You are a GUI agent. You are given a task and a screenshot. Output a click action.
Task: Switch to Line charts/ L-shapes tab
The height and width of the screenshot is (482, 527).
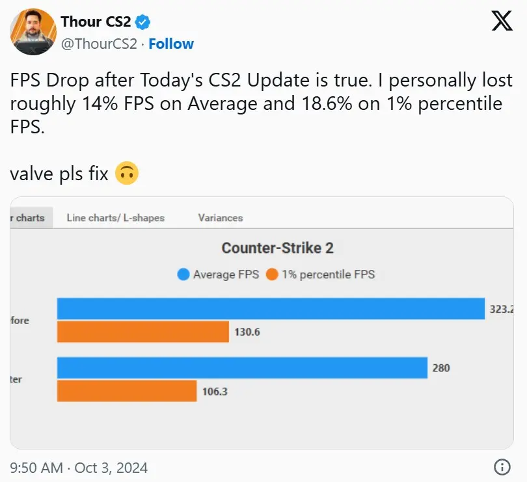[116, 218]
